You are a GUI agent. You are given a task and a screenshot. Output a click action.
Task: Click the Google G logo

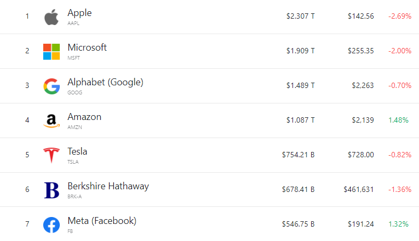51,86
